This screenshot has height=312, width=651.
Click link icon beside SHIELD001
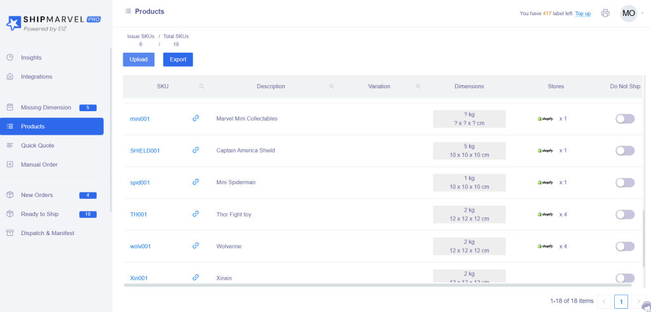(196, 150)
